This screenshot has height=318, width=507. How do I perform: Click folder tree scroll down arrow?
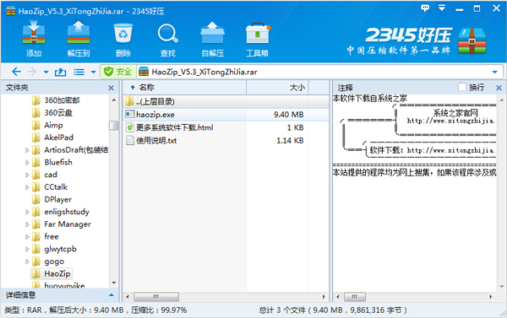click(x=114, y=283)
